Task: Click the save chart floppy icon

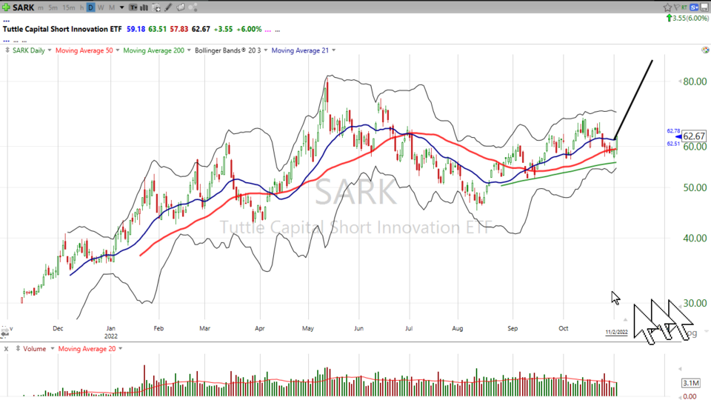Action: [704, 7]
